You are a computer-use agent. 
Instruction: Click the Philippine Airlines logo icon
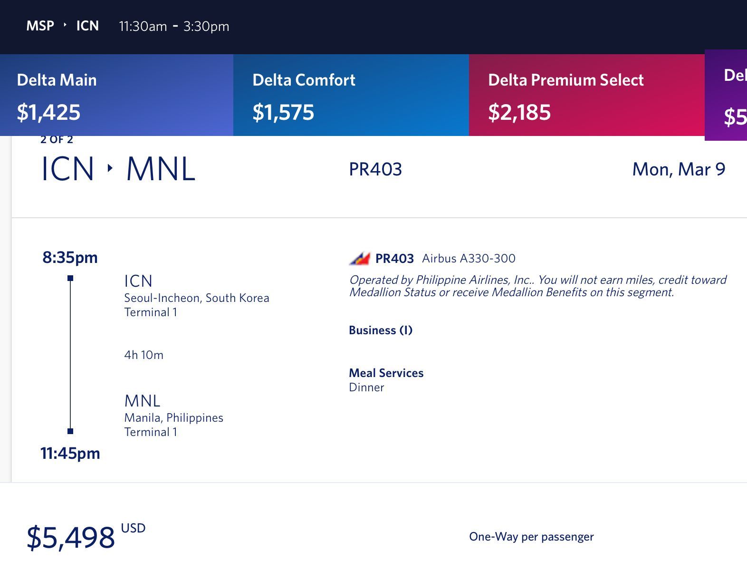(359, 259)
